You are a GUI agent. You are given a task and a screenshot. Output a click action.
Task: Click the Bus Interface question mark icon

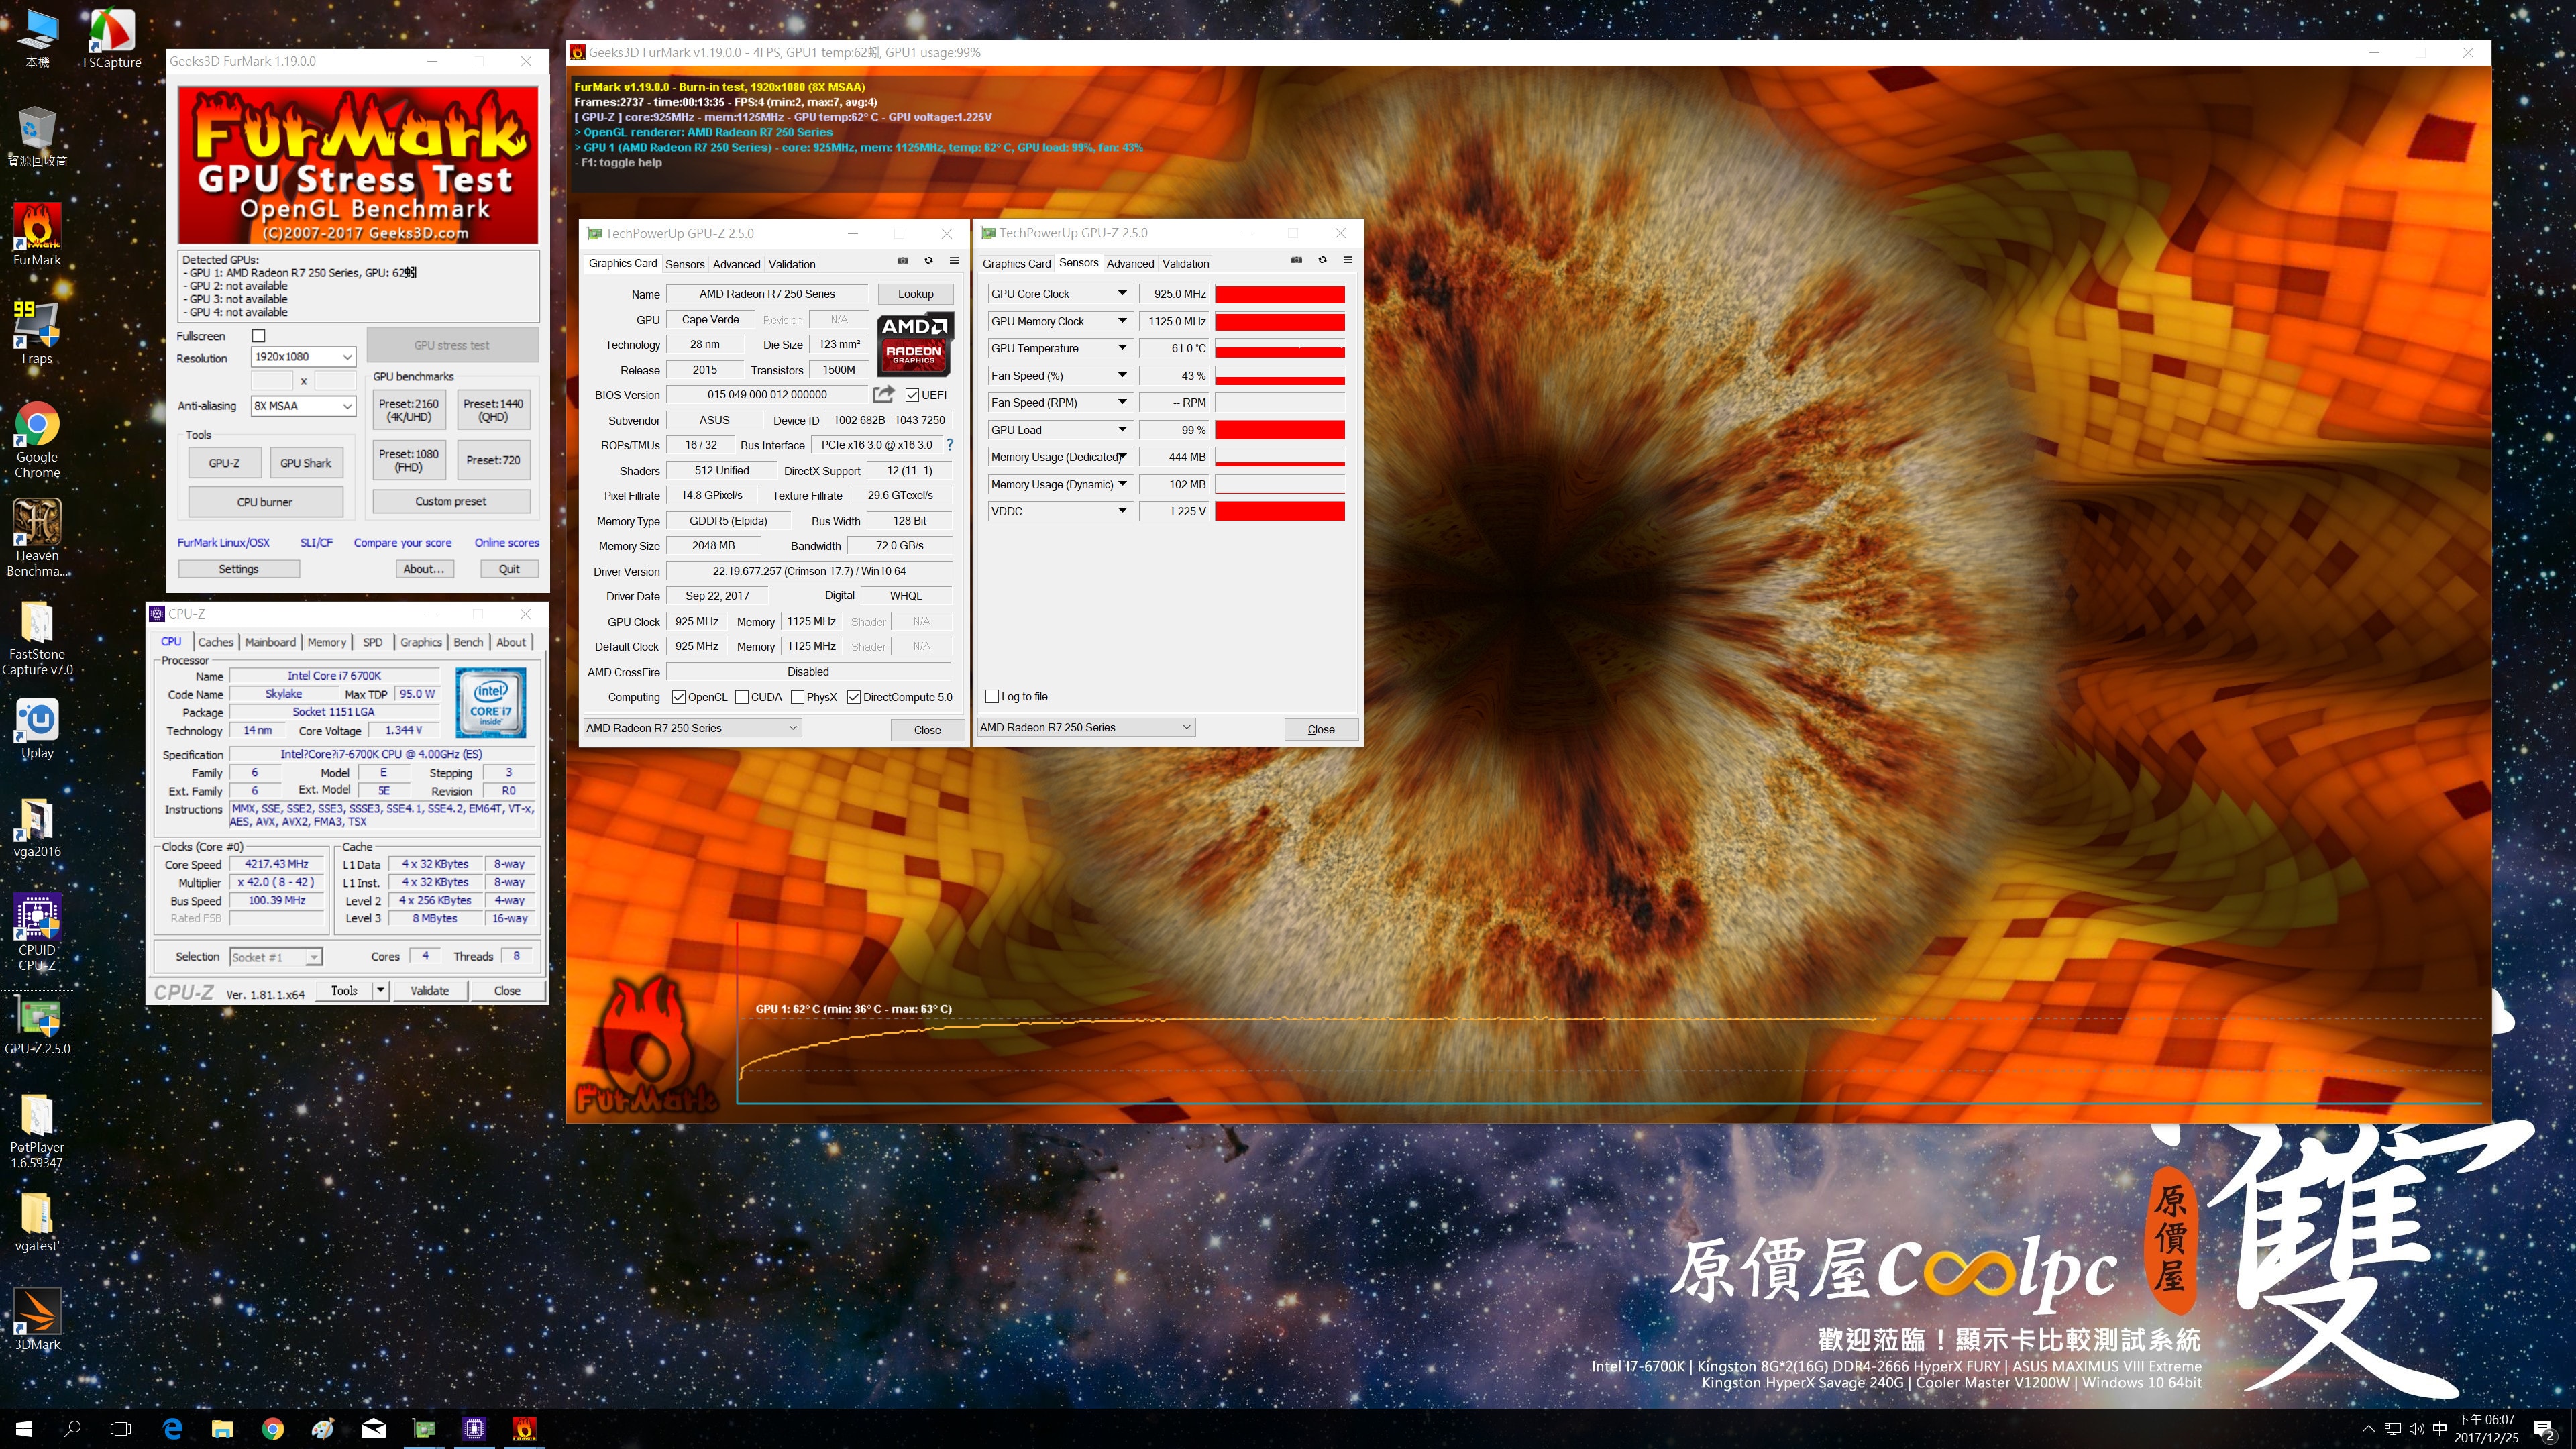pos(949,445)
